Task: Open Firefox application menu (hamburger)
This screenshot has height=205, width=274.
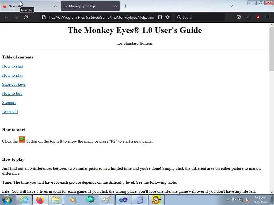Action: pyautogui.click(x=268, y=17)
